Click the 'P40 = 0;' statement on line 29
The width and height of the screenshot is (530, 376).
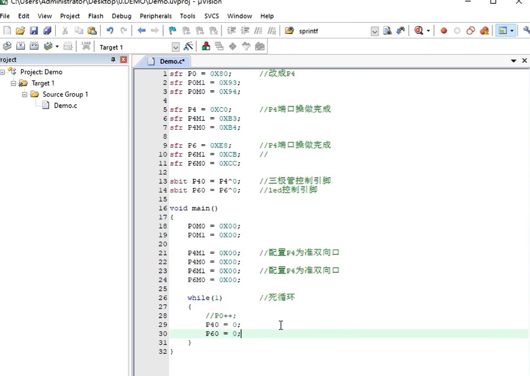pos(223,325)
